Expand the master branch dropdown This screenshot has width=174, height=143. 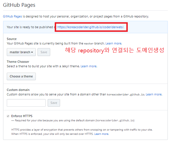(21, 52)
